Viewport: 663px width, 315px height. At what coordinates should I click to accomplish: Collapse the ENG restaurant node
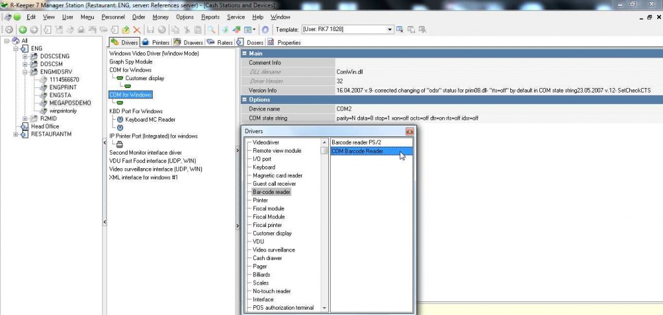pyautogui.click(x=16, y=49)
